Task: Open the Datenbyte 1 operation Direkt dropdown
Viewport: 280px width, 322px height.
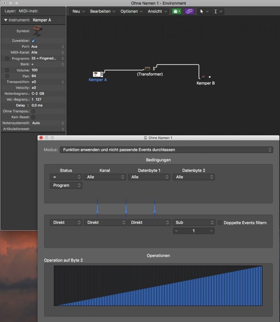Action: point(149,222)
